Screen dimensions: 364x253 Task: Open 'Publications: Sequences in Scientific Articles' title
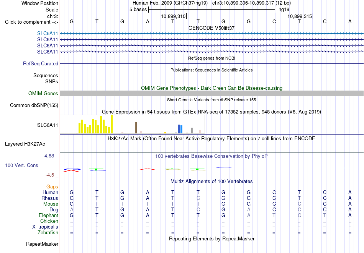point(212,70)
